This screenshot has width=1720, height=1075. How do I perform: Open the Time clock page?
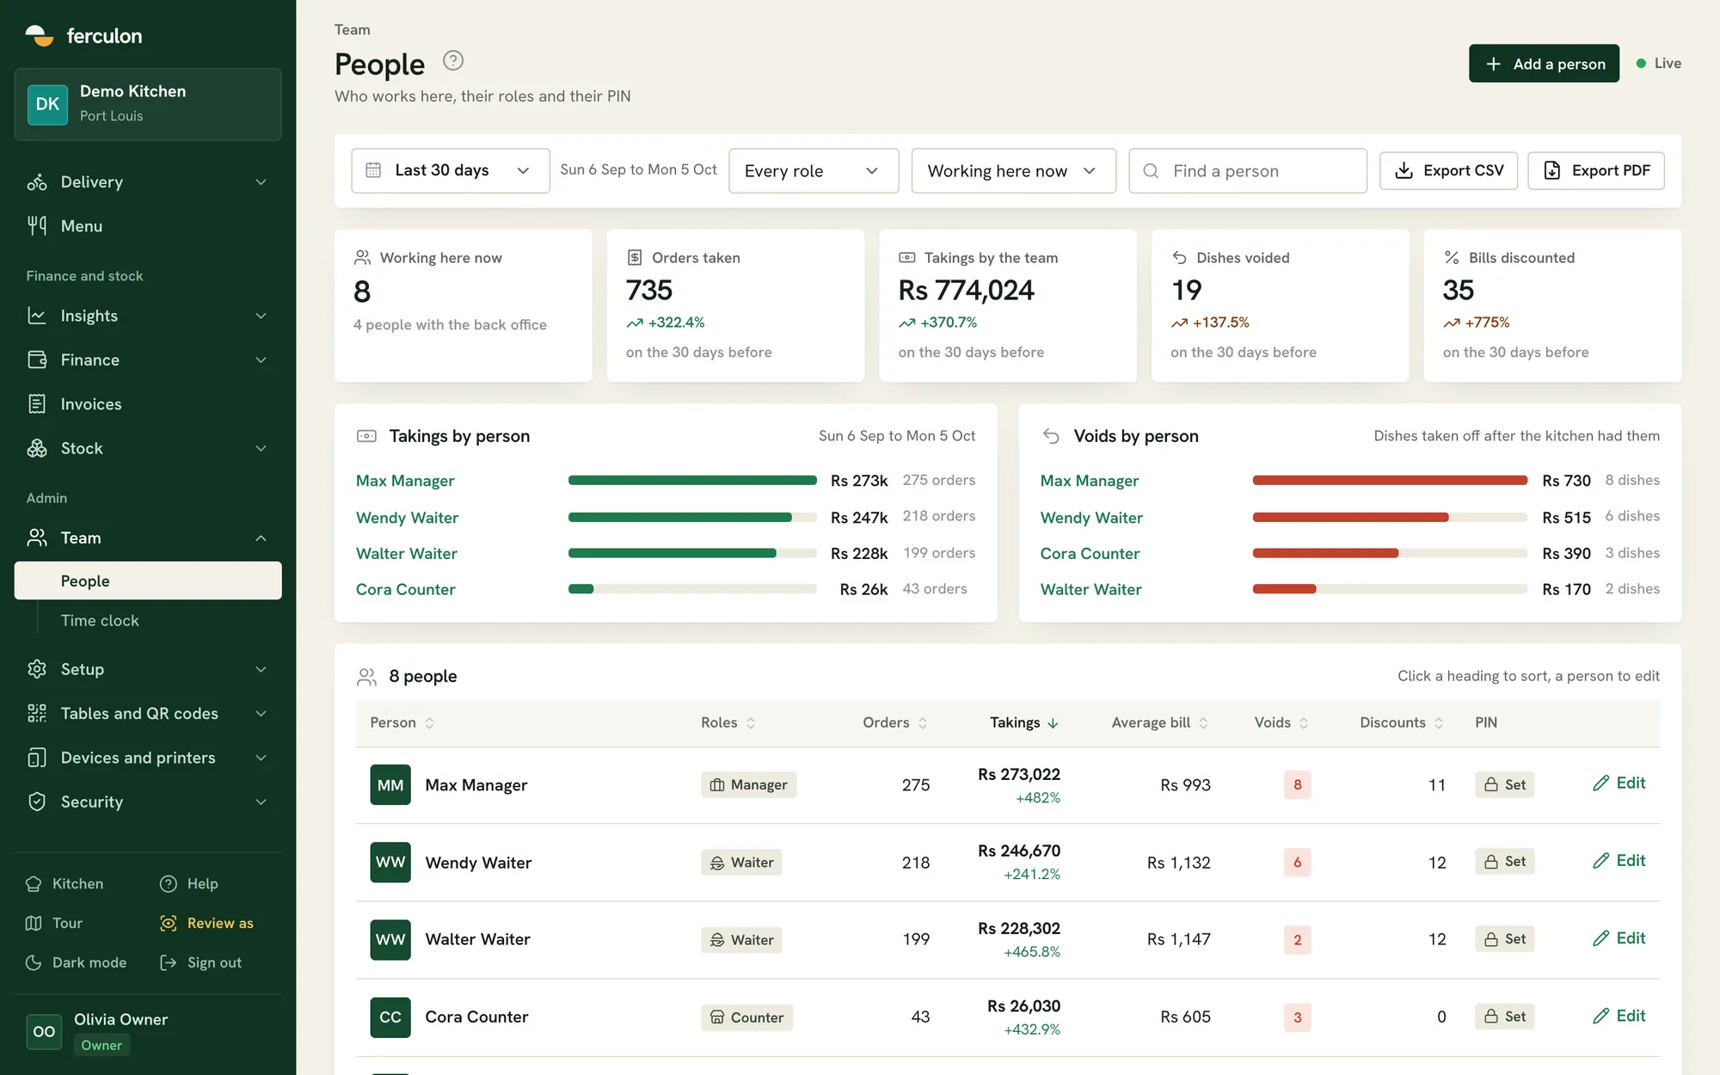100,620
